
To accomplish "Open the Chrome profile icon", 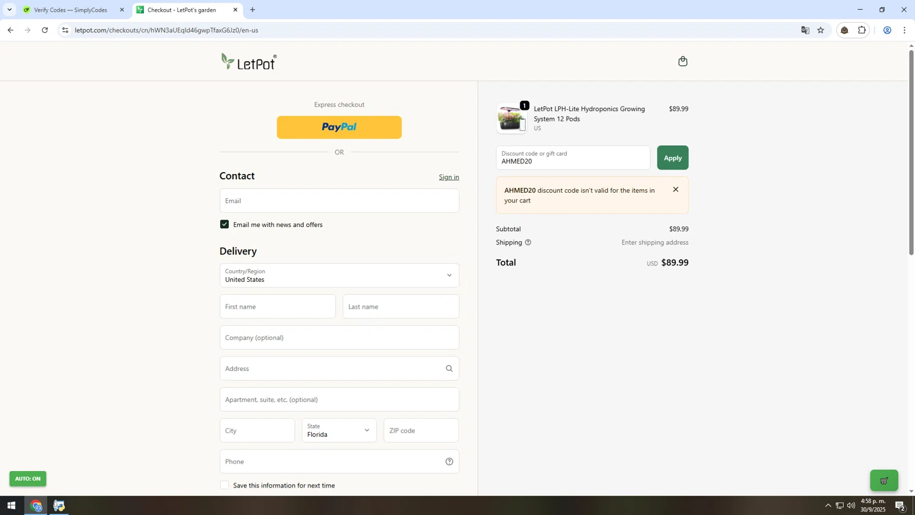I will click(888, 30).
